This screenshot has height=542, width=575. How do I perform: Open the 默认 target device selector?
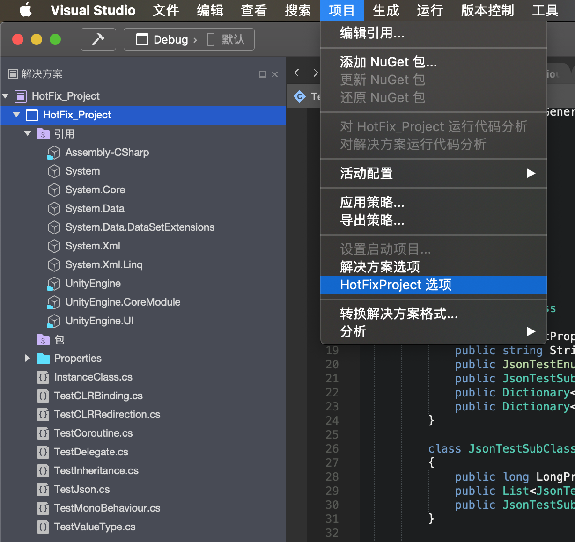coord(226,39)
